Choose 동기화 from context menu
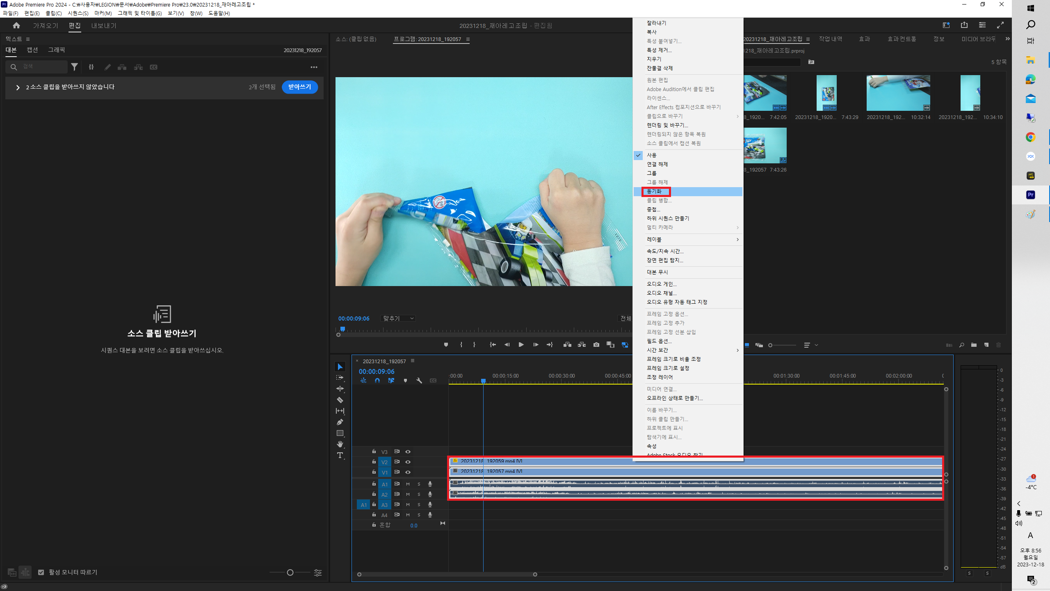 655,192
